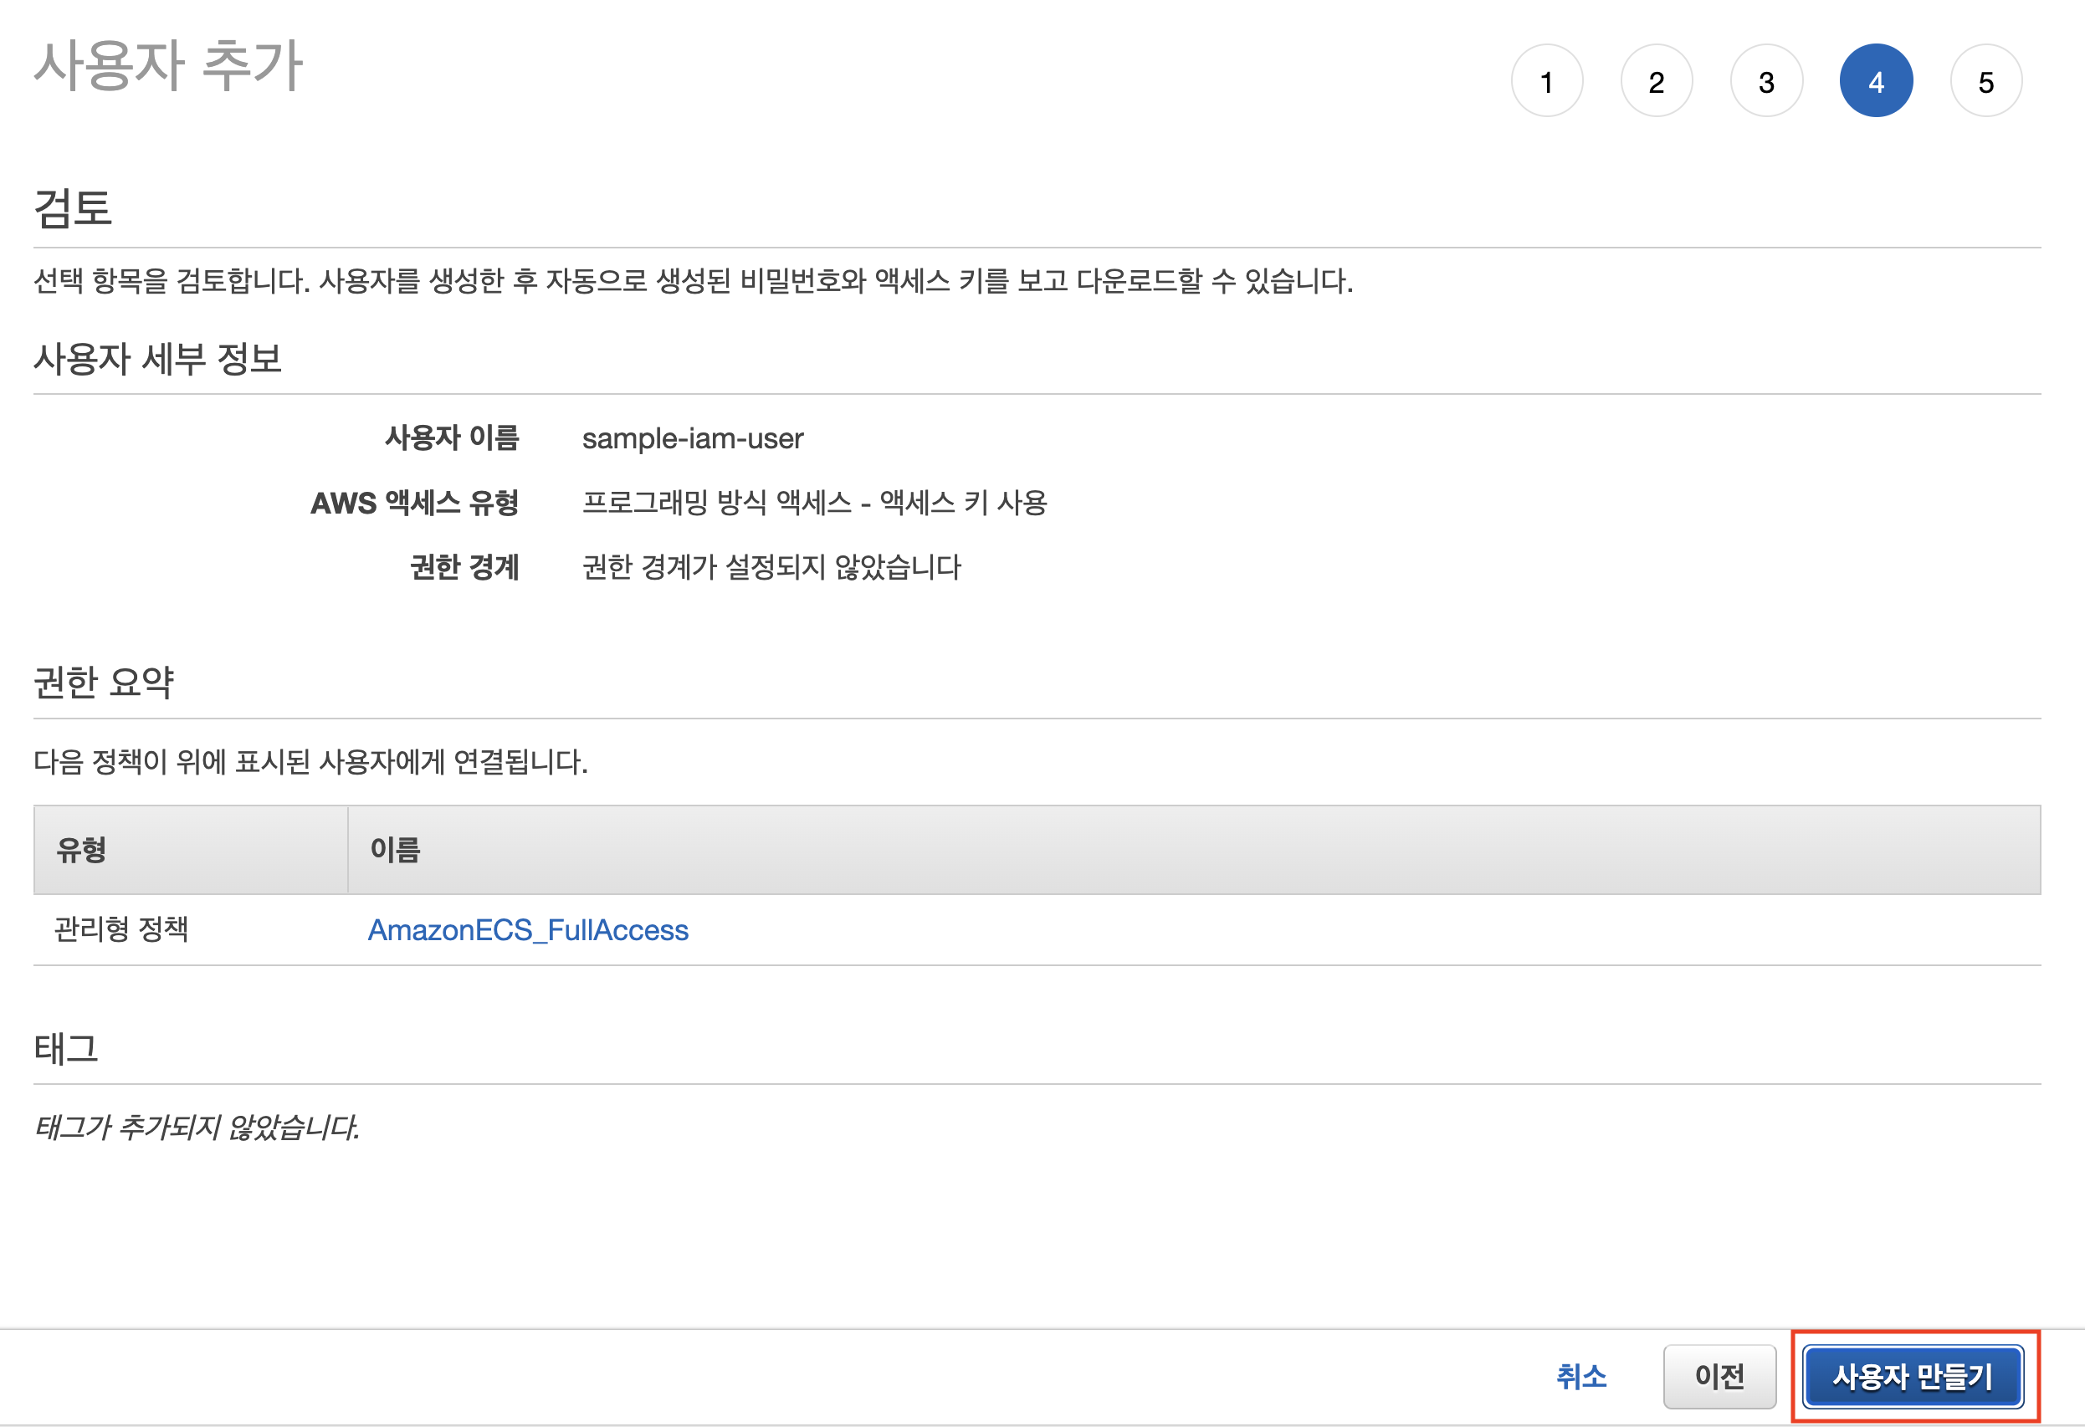Jump to wizard step 1
This screenshot has width=2085, height=1427.
coord(1547,82)
